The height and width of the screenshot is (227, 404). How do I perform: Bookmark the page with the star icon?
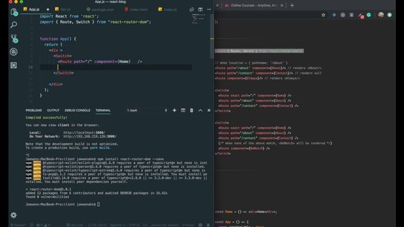point(323,15)
